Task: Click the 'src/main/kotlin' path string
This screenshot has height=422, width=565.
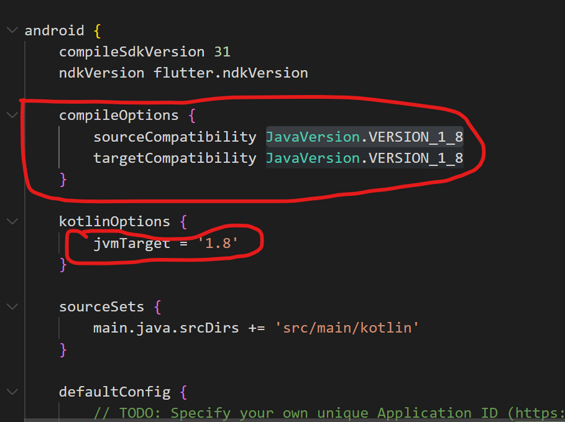Action: [347, 328]
